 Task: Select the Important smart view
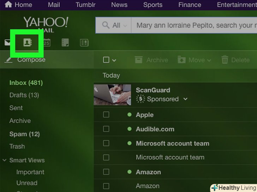(30, 172)
